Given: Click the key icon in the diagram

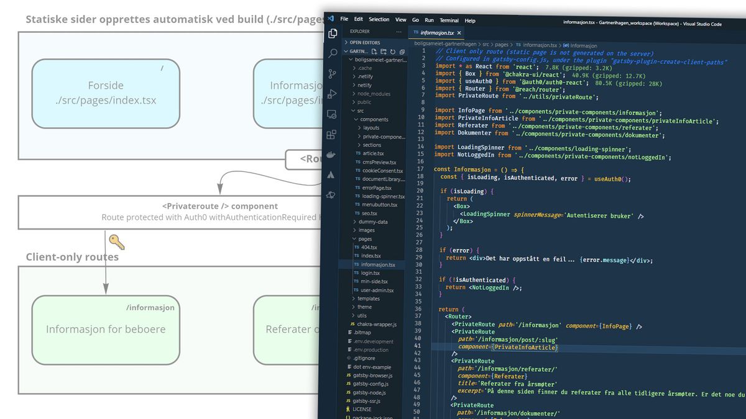Looking at the screenshot, I should (x=116, y=242).
